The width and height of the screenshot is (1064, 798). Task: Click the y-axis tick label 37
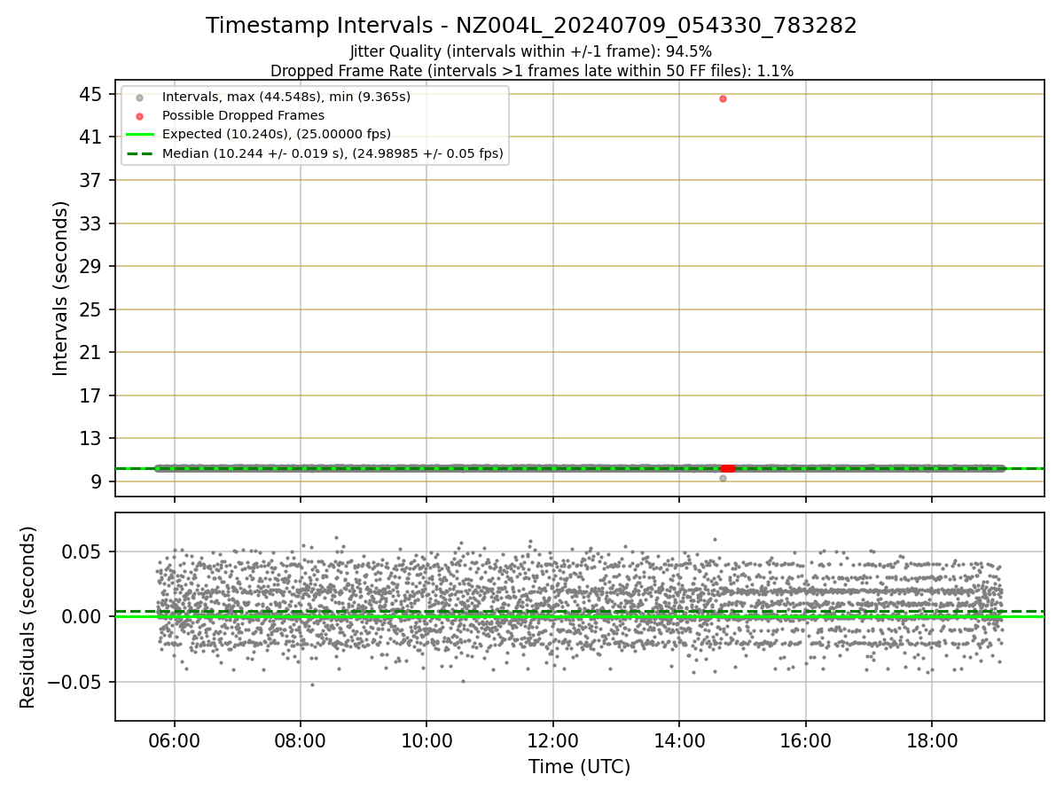pos(92,180)
